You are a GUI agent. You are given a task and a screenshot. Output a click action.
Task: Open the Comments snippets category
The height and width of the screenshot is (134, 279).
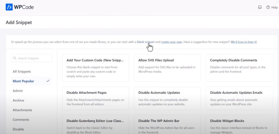pyautogui.click(x=21, y=120)
